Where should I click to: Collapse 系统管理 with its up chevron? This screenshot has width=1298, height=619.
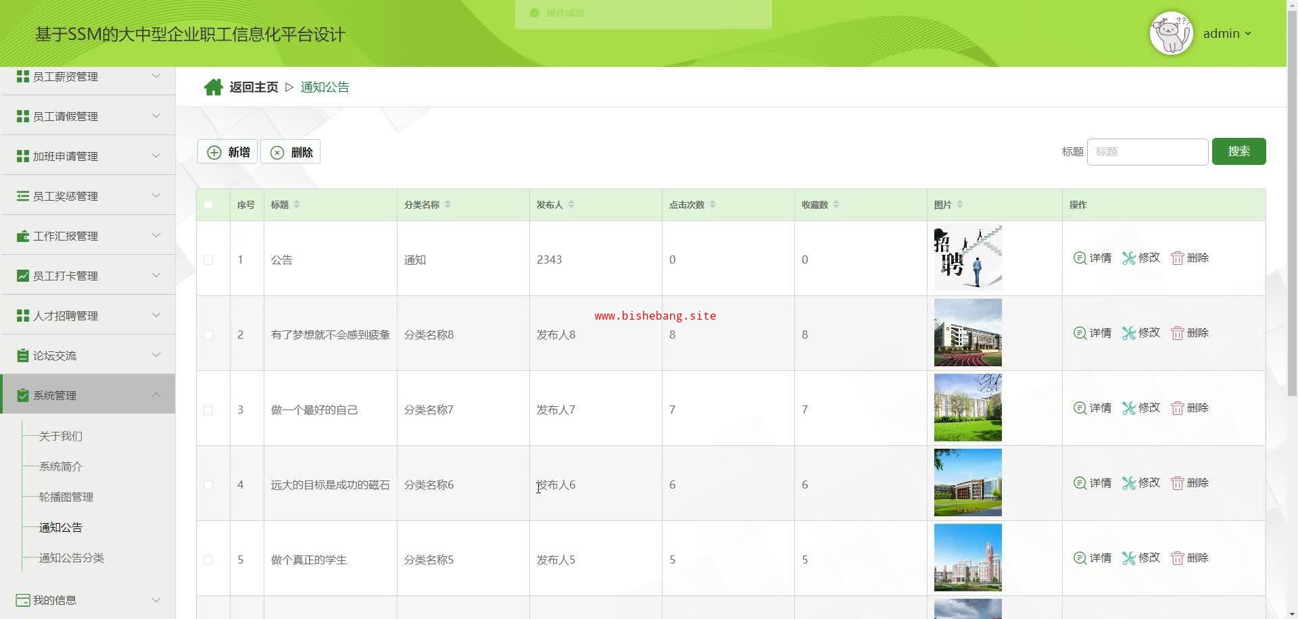[x=156, y=395]
